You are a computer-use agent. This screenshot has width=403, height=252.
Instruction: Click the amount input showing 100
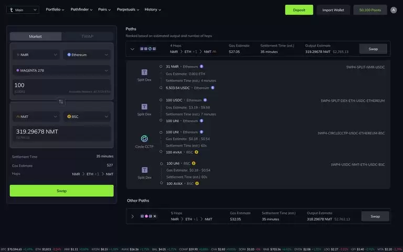tap(62, 87)
